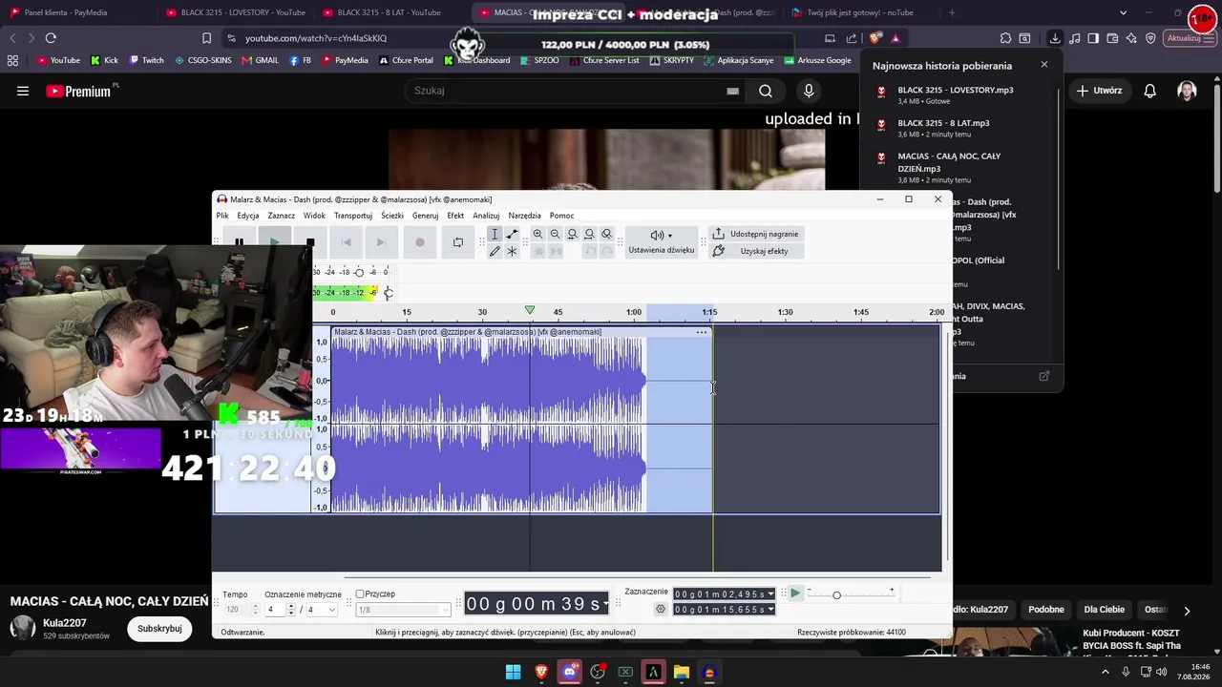Image resolution: width=1222 pixels, height=687 pixels.
Task: Undo the last Audacity edit
Action: coord(590,251)
